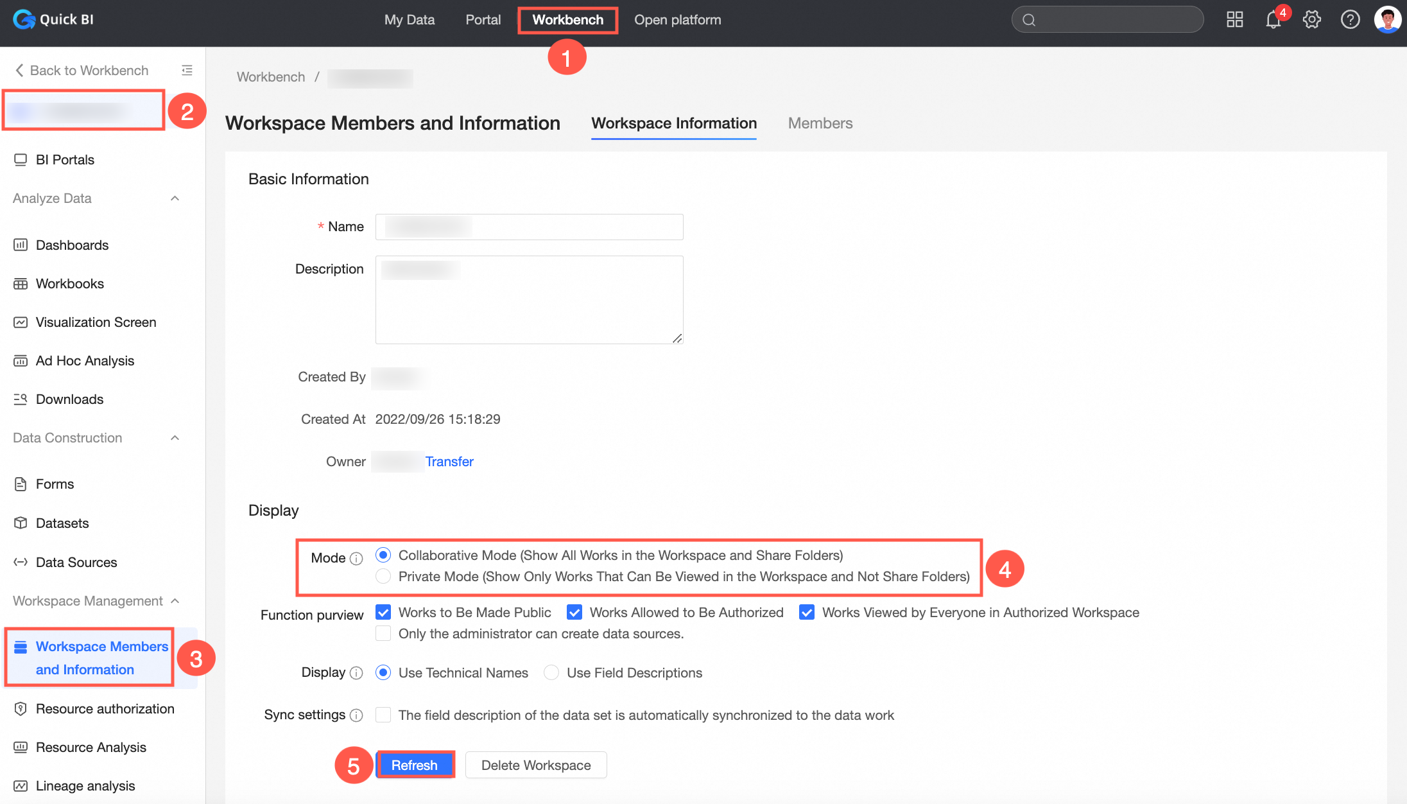Select Use Technical Names radio
1407x804 pixels.
coord(383,672)
